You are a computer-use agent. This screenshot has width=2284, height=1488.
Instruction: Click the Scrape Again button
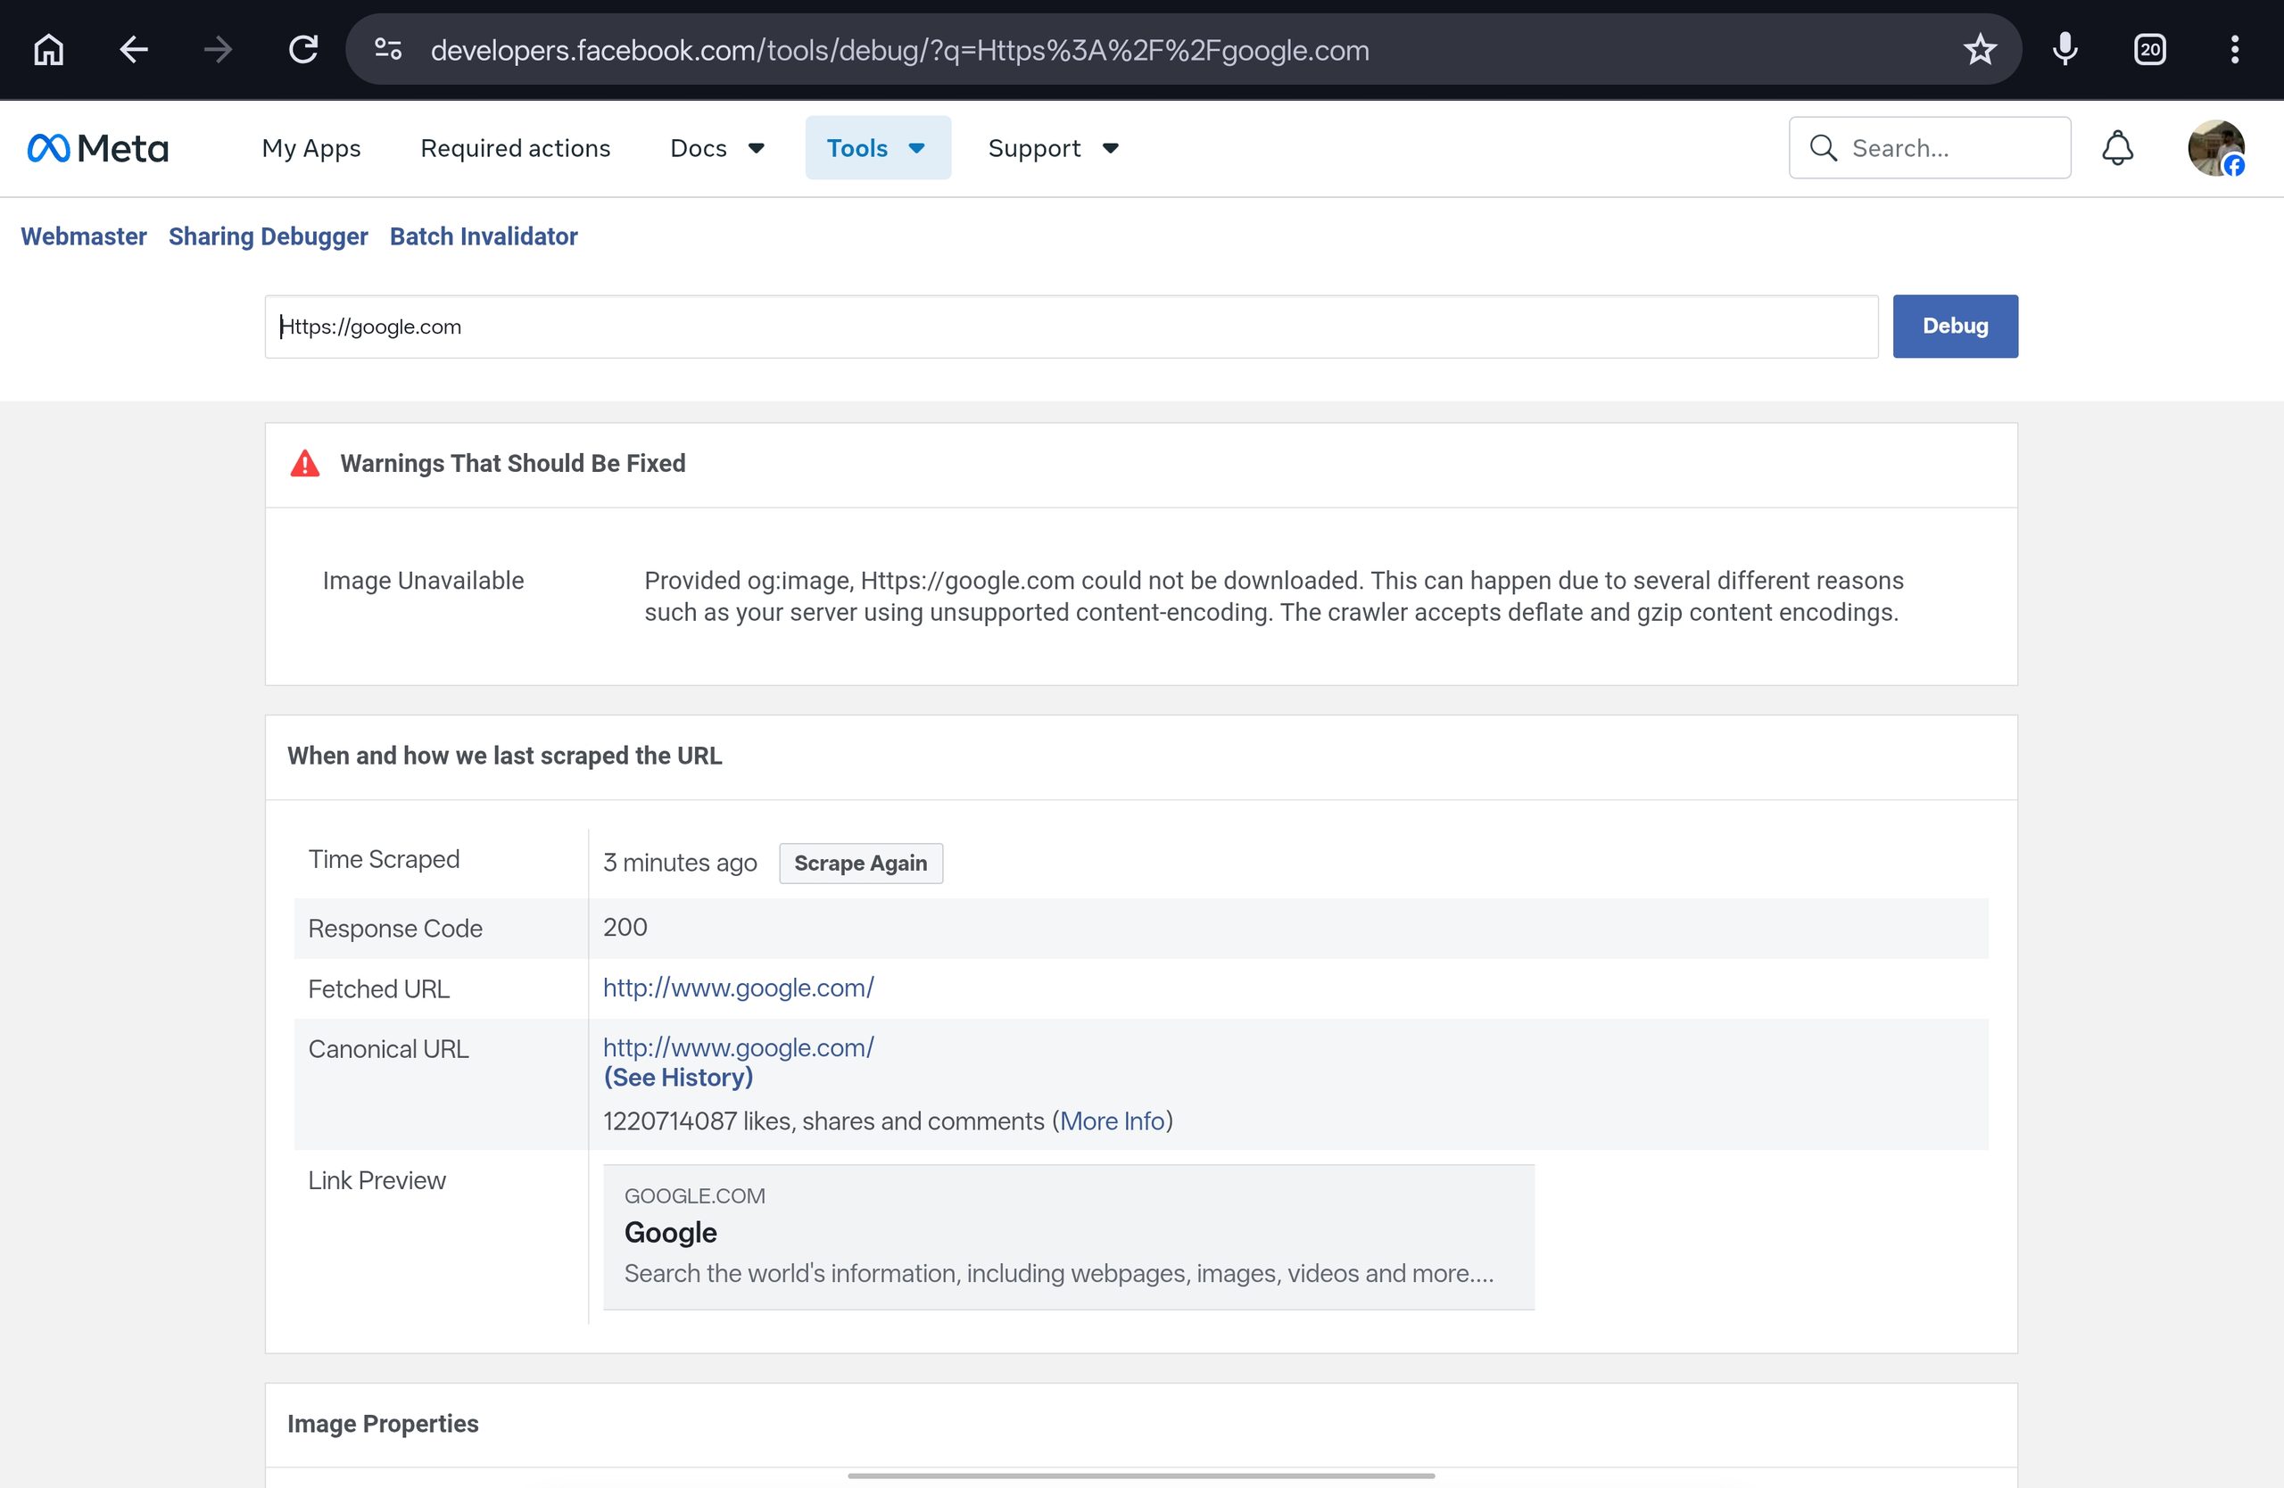tap(861, 863)
